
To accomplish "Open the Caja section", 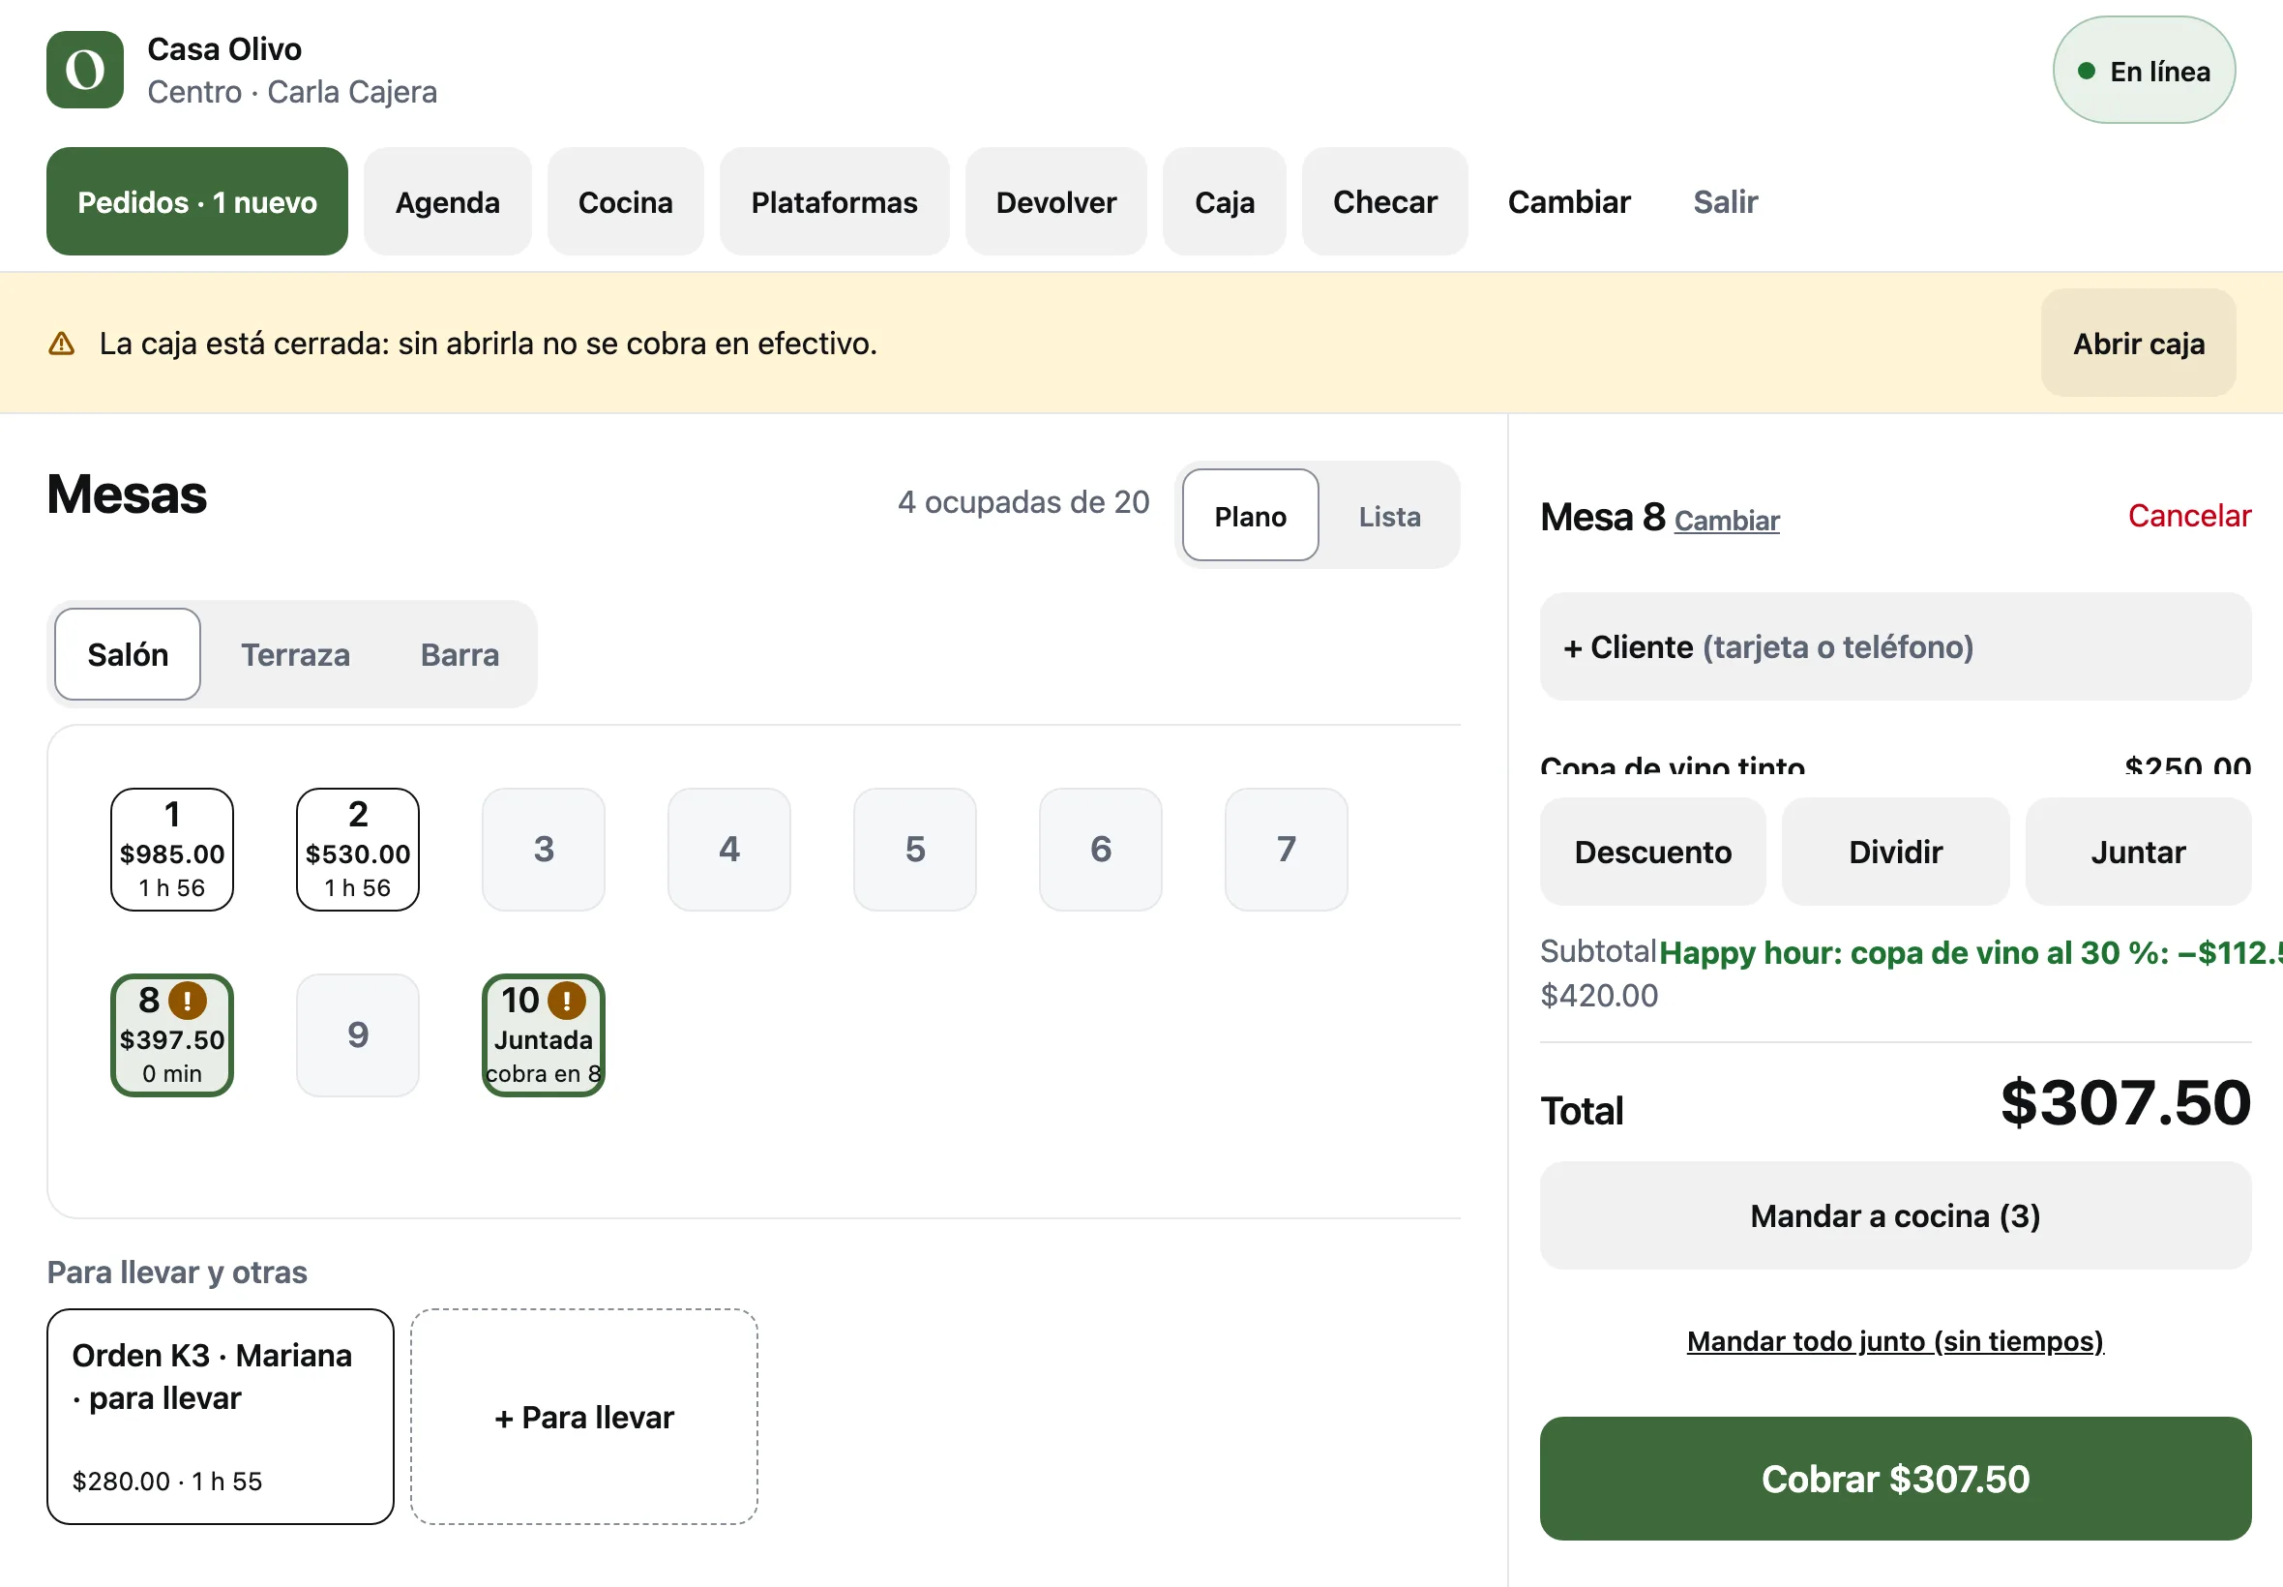I will 1224,202.
